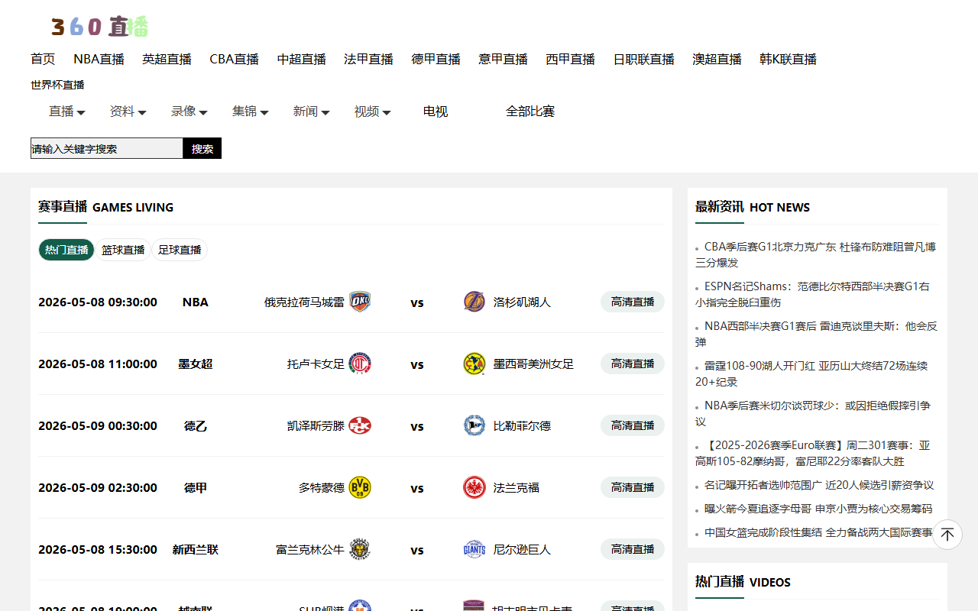Open 西甲直播 in top navigation
The image size is (978, 611).
click(x=570, y=59)
